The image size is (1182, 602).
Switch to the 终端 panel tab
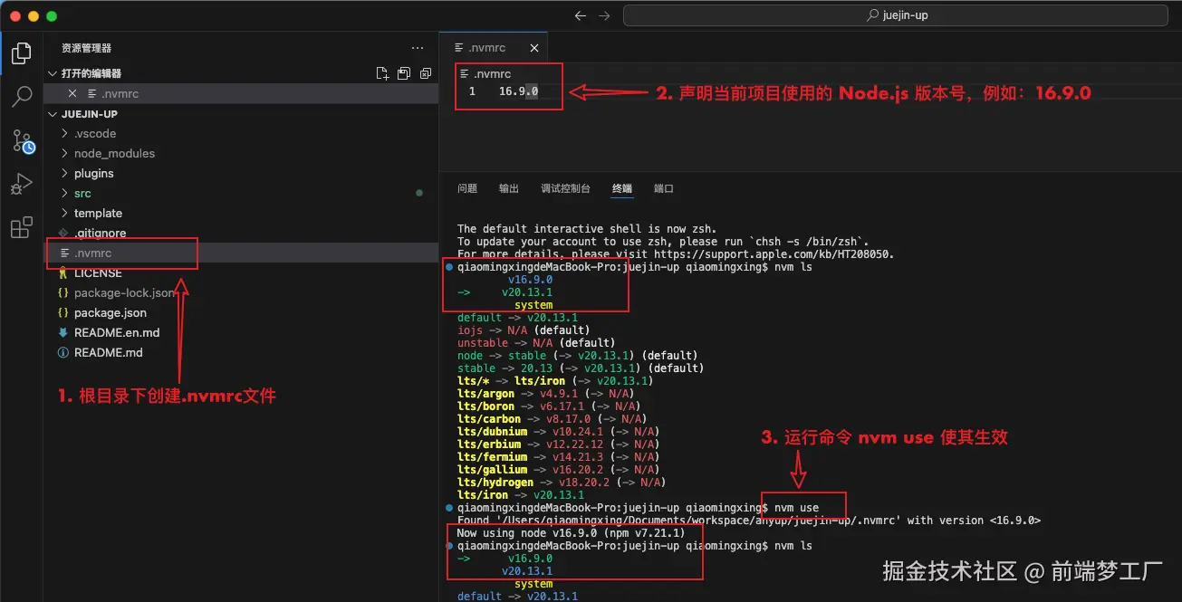(622, 188)
